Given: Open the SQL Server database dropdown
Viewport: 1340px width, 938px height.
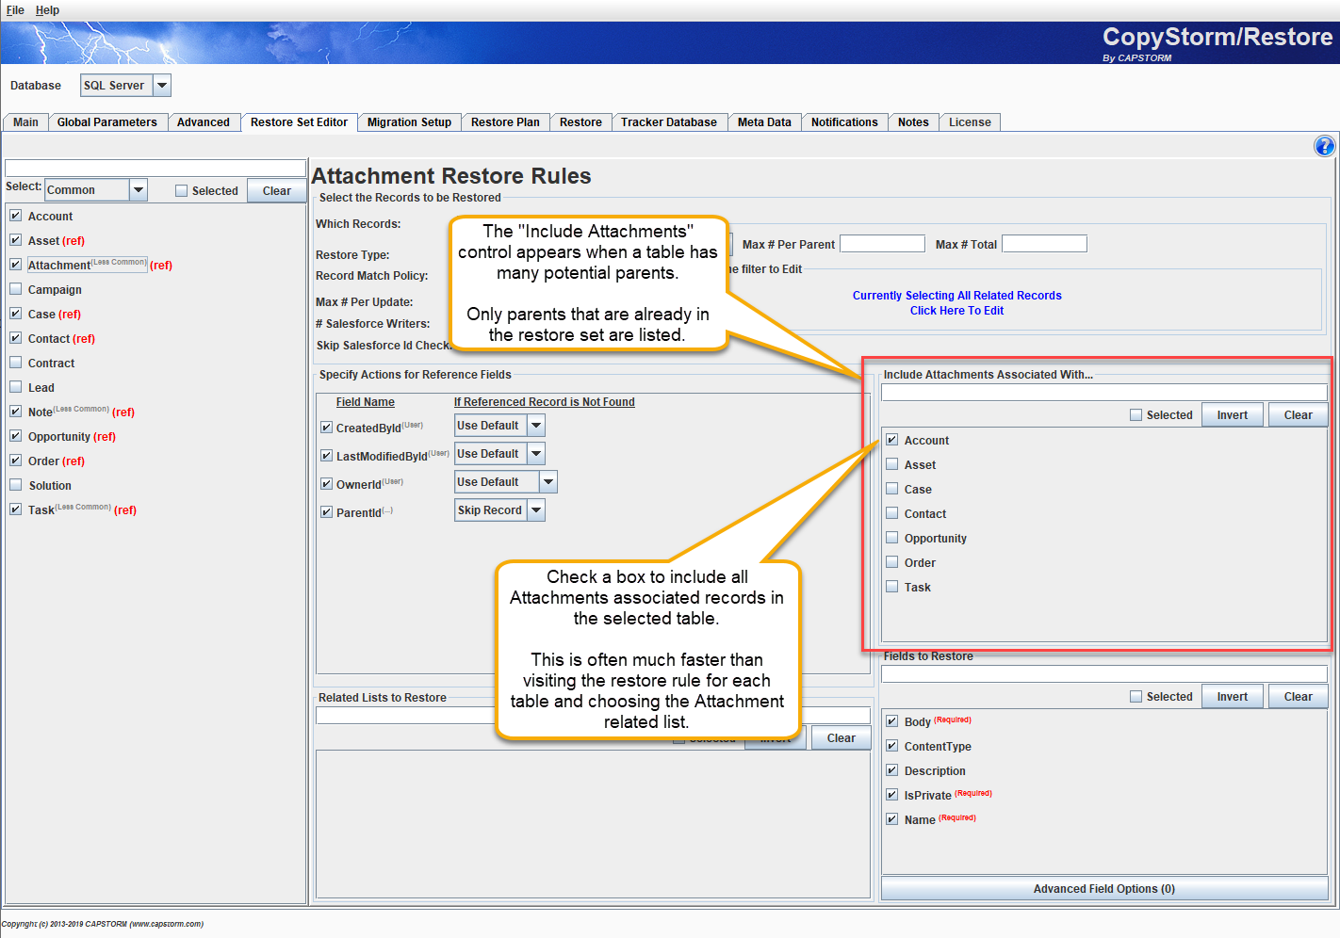Looking at the screenshot, I should [162, 86].
